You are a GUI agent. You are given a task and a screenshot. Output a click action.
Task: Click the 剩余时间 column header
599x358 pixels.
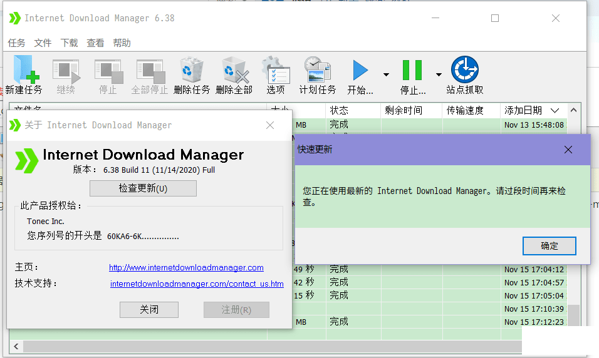coord(412,110)
